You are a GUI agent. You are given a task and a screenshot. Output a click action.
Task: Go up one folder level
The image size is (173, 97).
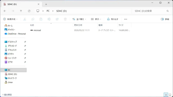tap(21, 11)
